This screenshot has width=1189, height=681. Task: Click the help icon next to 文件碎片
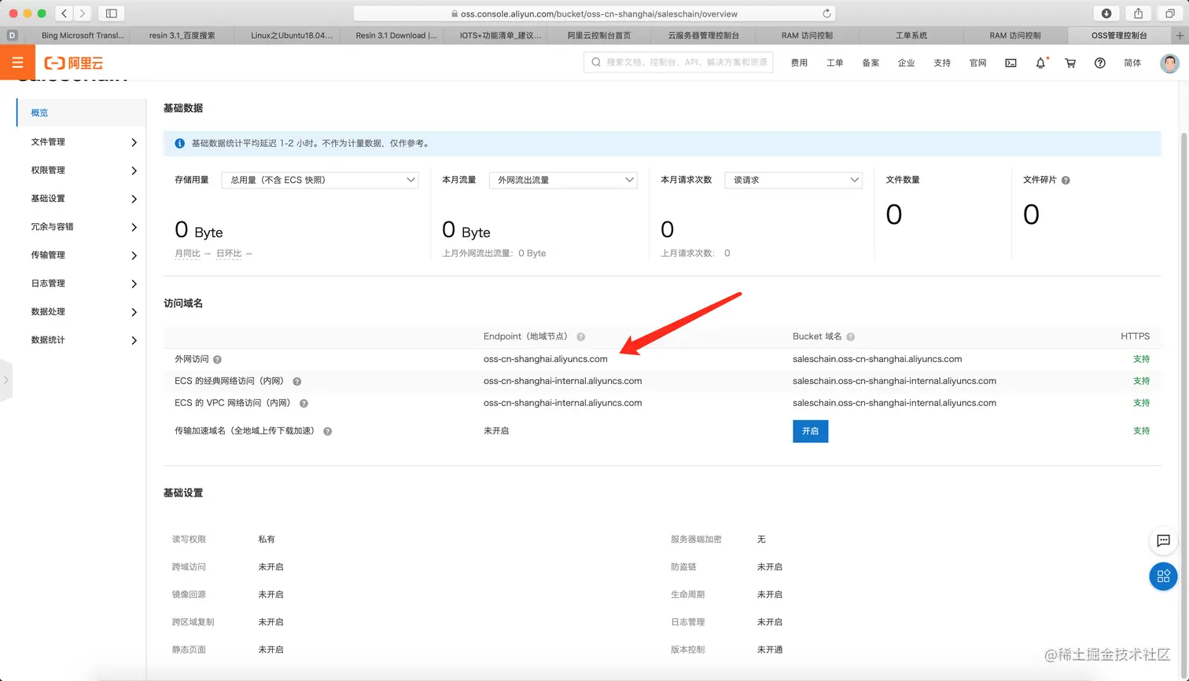click(1066, 180)
